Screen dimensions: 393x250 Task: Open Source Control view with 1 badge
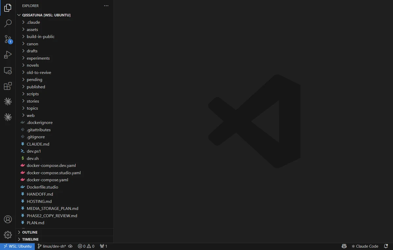[8, 39]
